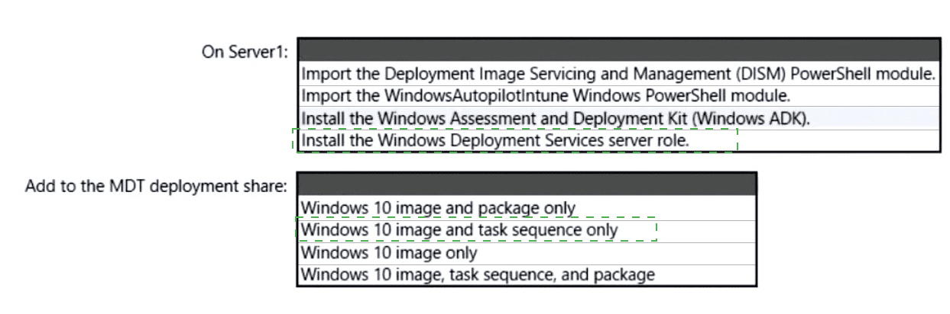
Task: Click the On Server1 label
Action: click(x=244, y=53)
